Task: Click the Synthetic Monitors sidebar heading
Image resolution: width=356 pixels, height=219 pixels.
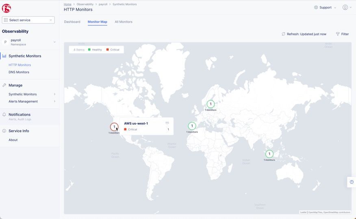Action: coord(25,56)
